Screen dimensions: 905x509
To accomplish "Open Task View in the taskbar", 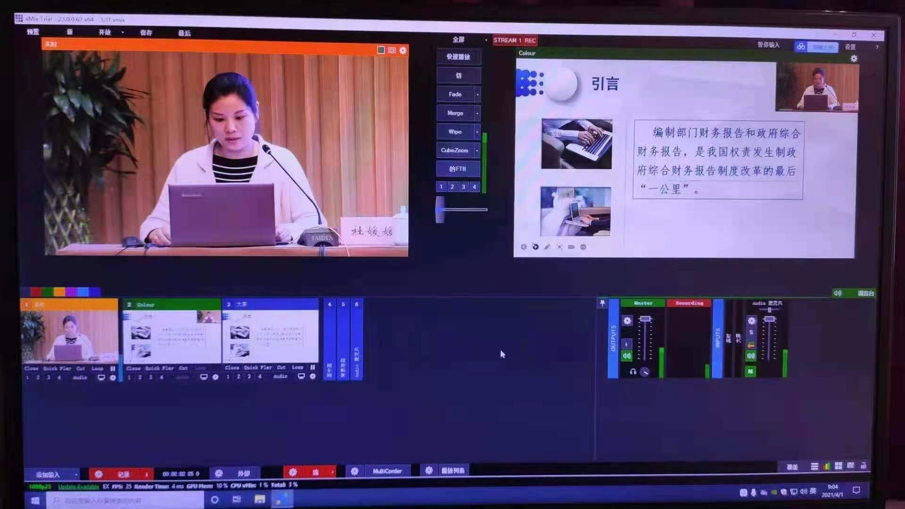I will (237, 499).
